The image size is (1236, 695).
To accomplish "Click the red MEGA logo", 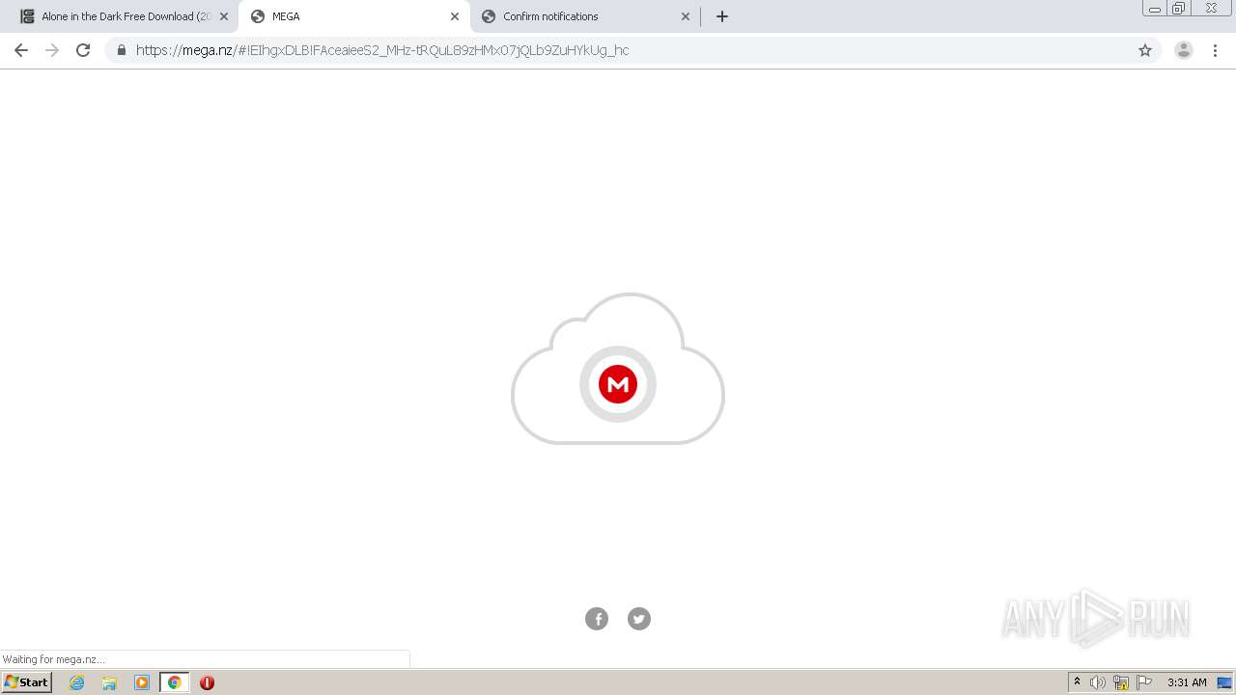I will pyautogui.click(x=618, y=384).
